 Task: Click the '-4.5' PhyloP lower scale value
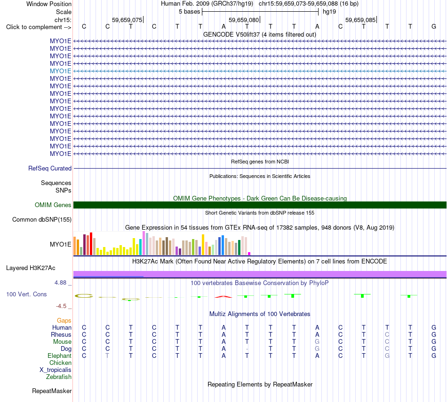61,306
